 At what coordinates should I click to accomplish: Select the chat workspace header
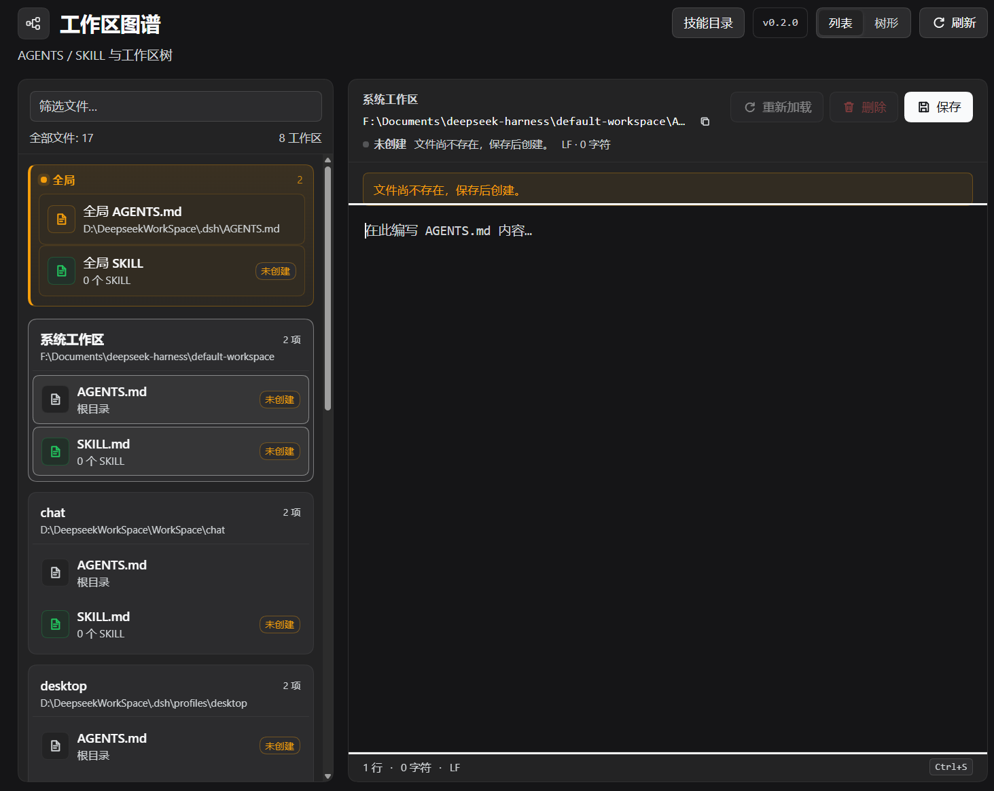(x=171, y=520)
